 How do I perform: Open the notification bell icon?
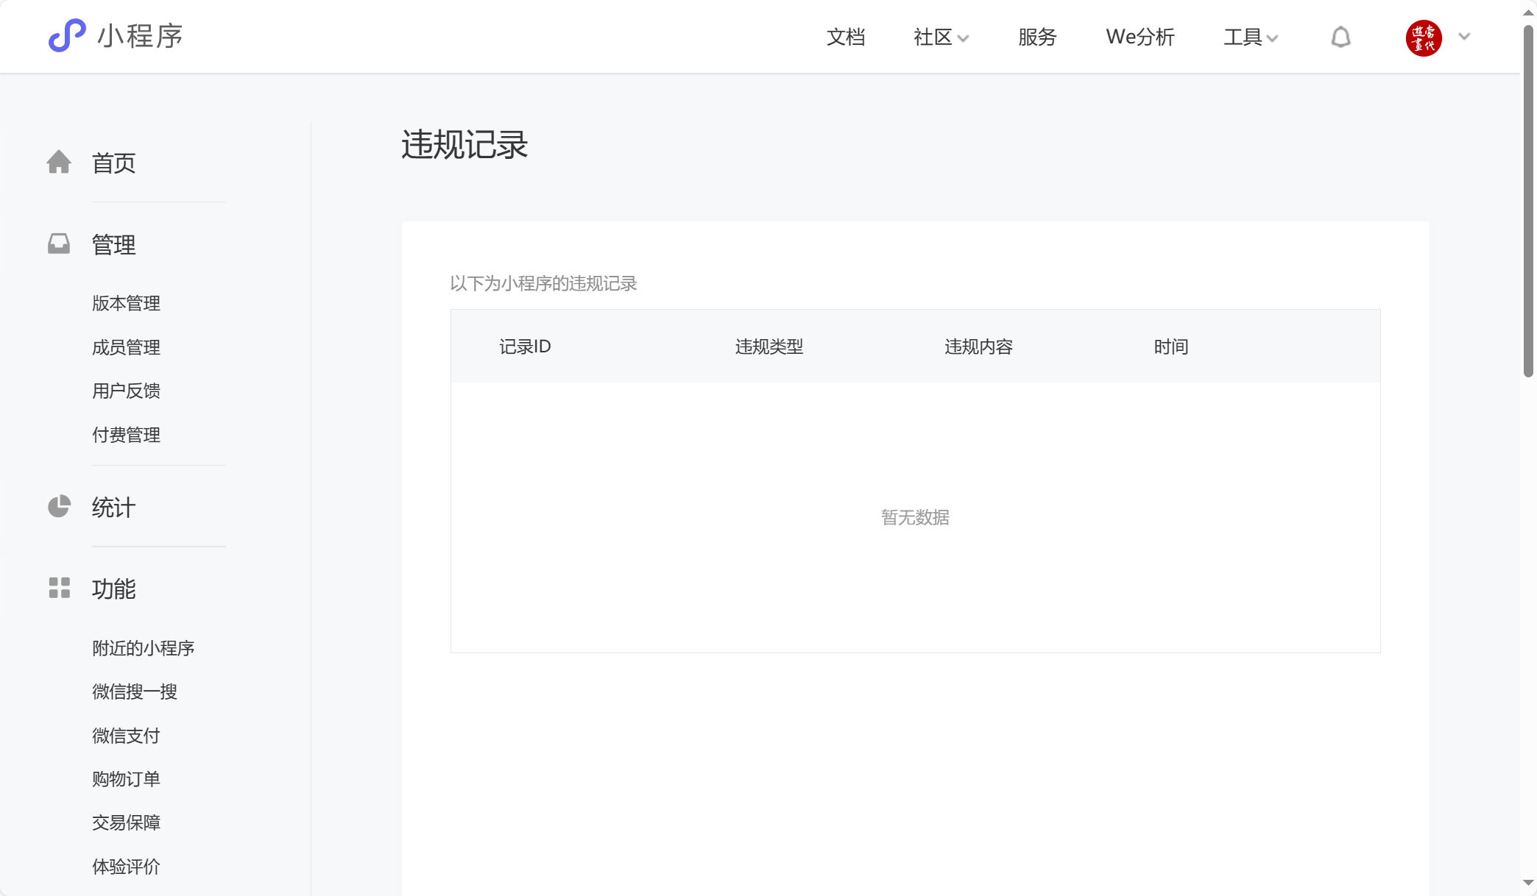[1340, 37]
